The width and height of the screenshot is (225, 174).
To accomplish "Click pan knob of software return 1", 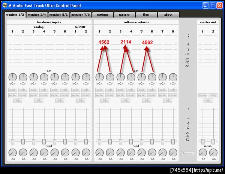I will coord(100,77).
